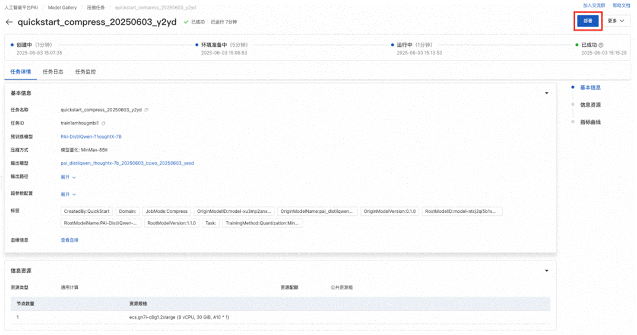Expand the 超参数配置 展开 toggle
637x335 pixels.
(x=68, y=194)
